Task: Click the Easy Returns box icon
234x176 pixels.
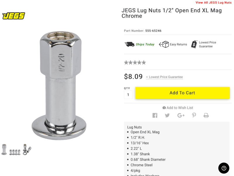Action: click(x=164, y=44)
